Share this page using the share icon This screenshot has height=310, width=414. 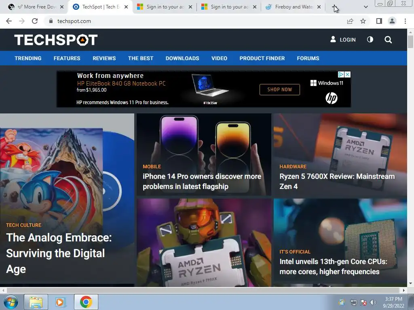[350, 21]
